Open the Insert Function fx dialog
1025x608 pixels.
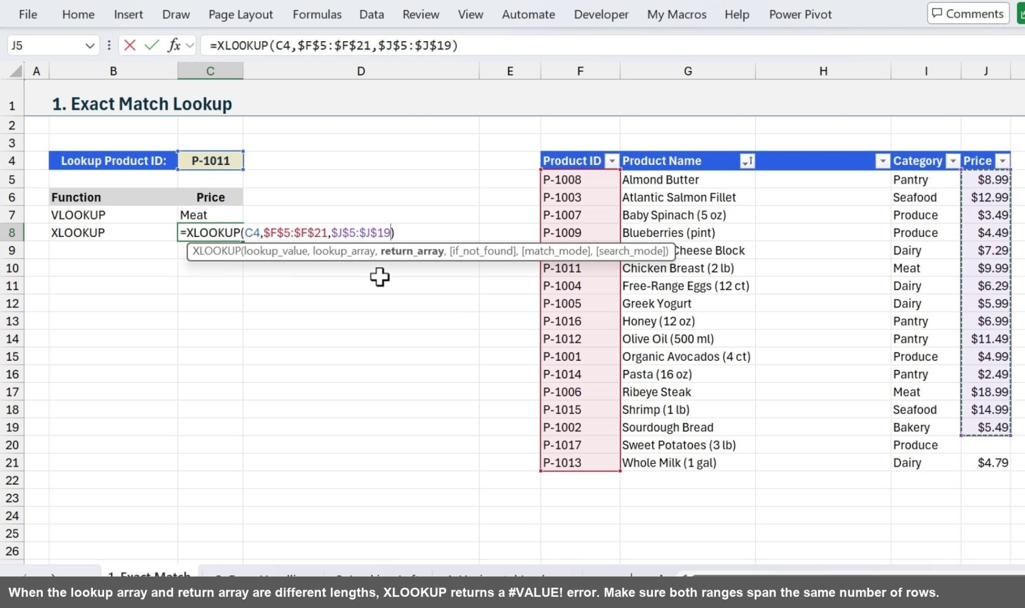point(173,45)
